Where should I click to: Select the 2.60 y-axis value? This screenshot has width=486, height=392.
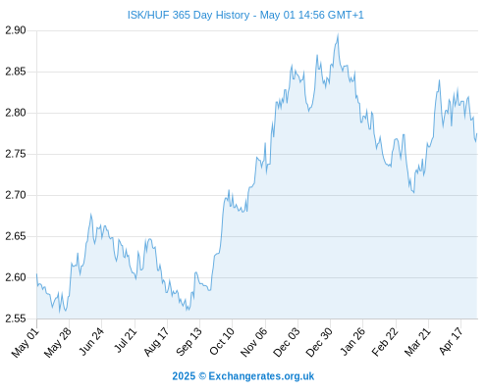(16, 277)
